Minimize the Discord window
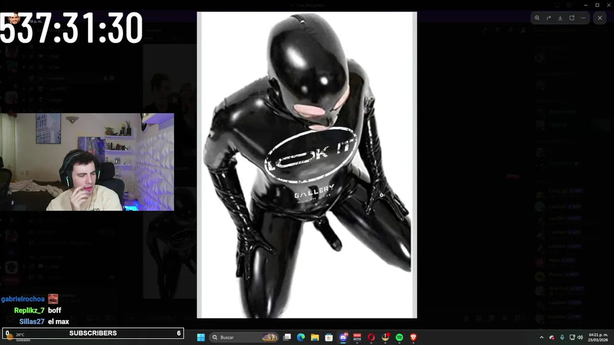This screenshot has height=345, width=614. pos(586,5)
